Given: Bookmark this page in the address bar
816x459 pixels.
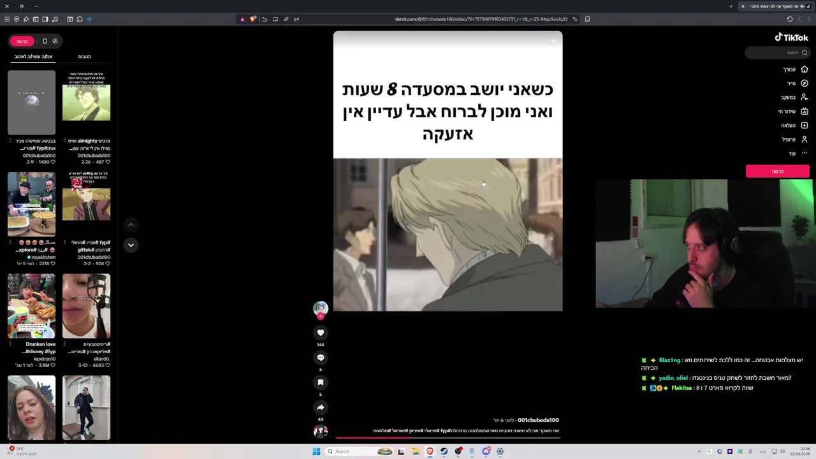Looking at the screenshot, I should point(587,19).
